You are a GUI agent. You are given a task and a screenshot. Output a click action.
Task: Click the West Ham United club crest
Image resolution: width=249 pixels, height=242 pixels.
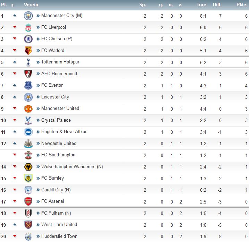28,225
